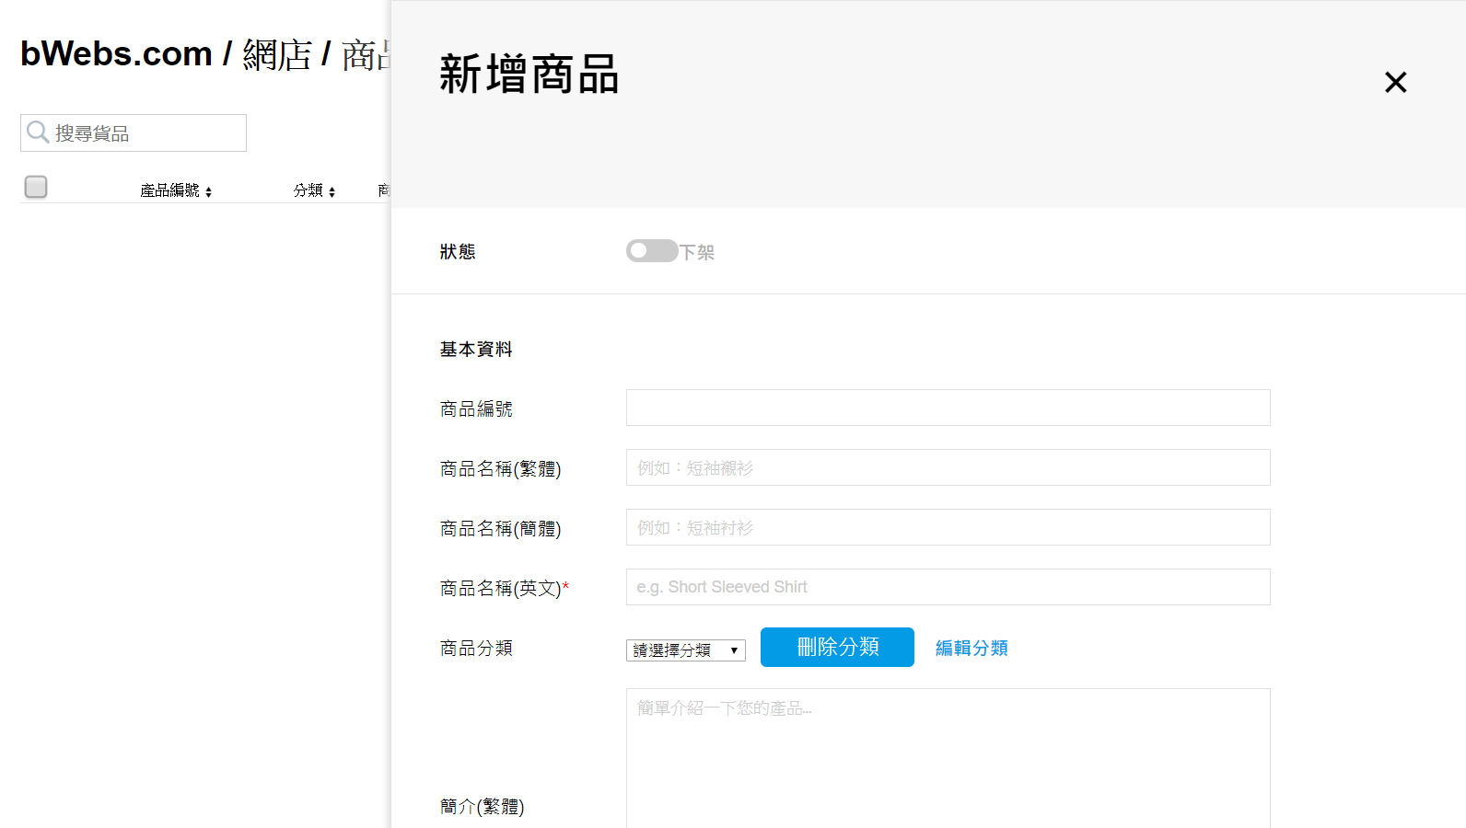
Task: Click sort arrows beside 產品編號 column
Action: point(209,191)
